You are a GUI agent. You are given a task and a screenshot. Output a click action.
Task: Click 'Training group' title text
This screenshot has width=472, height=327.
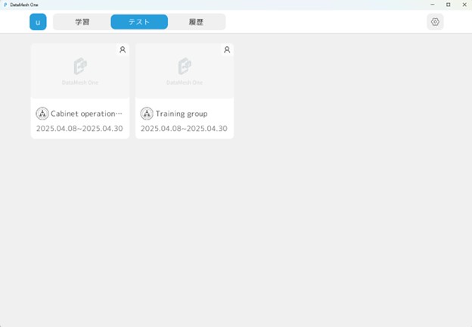point(182,114)
